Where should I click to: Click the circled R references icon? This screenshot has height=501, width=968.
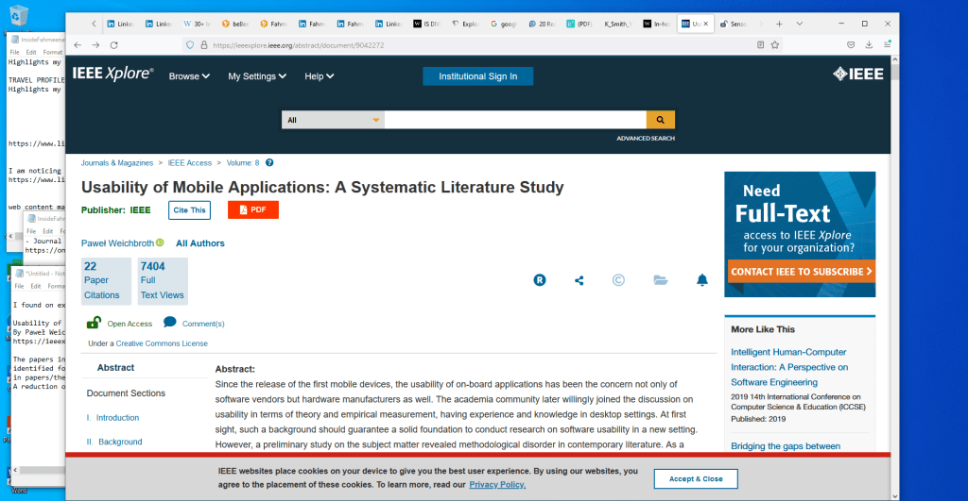pos(540,280)
